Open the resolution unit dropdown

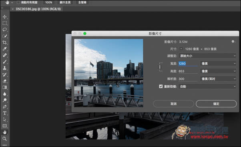click(218, 79)
